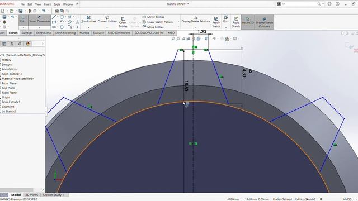Click Linear Sketch Pattern tool
Viewport: 358px width, 201px height.
158,22
